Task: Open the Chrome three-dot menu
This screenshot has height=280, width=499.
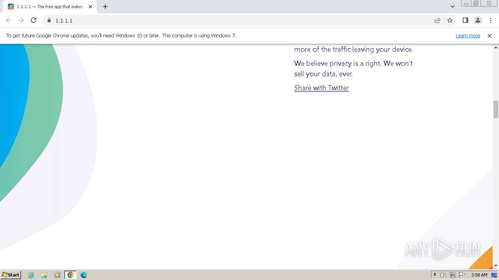Action: (x=490, y=20)
